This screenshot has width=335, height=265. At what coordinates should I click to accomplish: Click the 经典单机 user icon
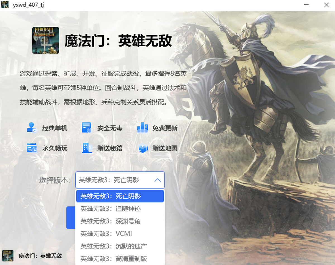click(32, 128)
